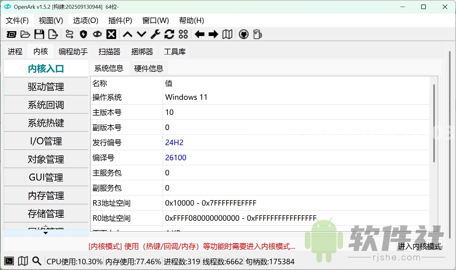Image resolution: width=456 pixels, height=270 pixels.
Task: Click the terminal icon in the status bar
Action: (9, 261)
